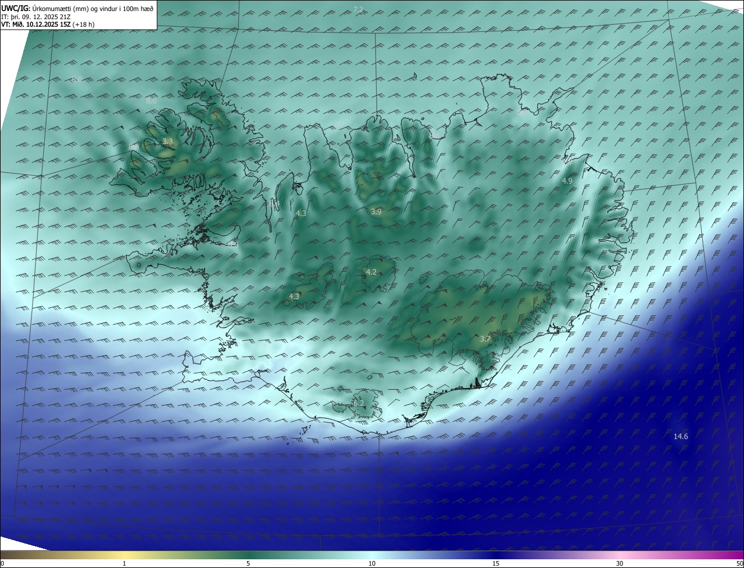Viewport: 744px width, 568px height.
Task: Click the 4.2 value label on the map
Action: pyautogui.click(x=371, y=272)
